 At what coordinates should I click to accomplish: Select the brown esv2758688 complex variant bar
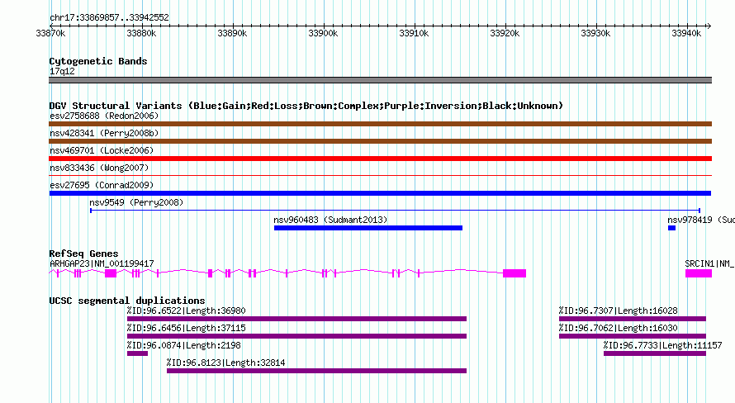(380, 124)
